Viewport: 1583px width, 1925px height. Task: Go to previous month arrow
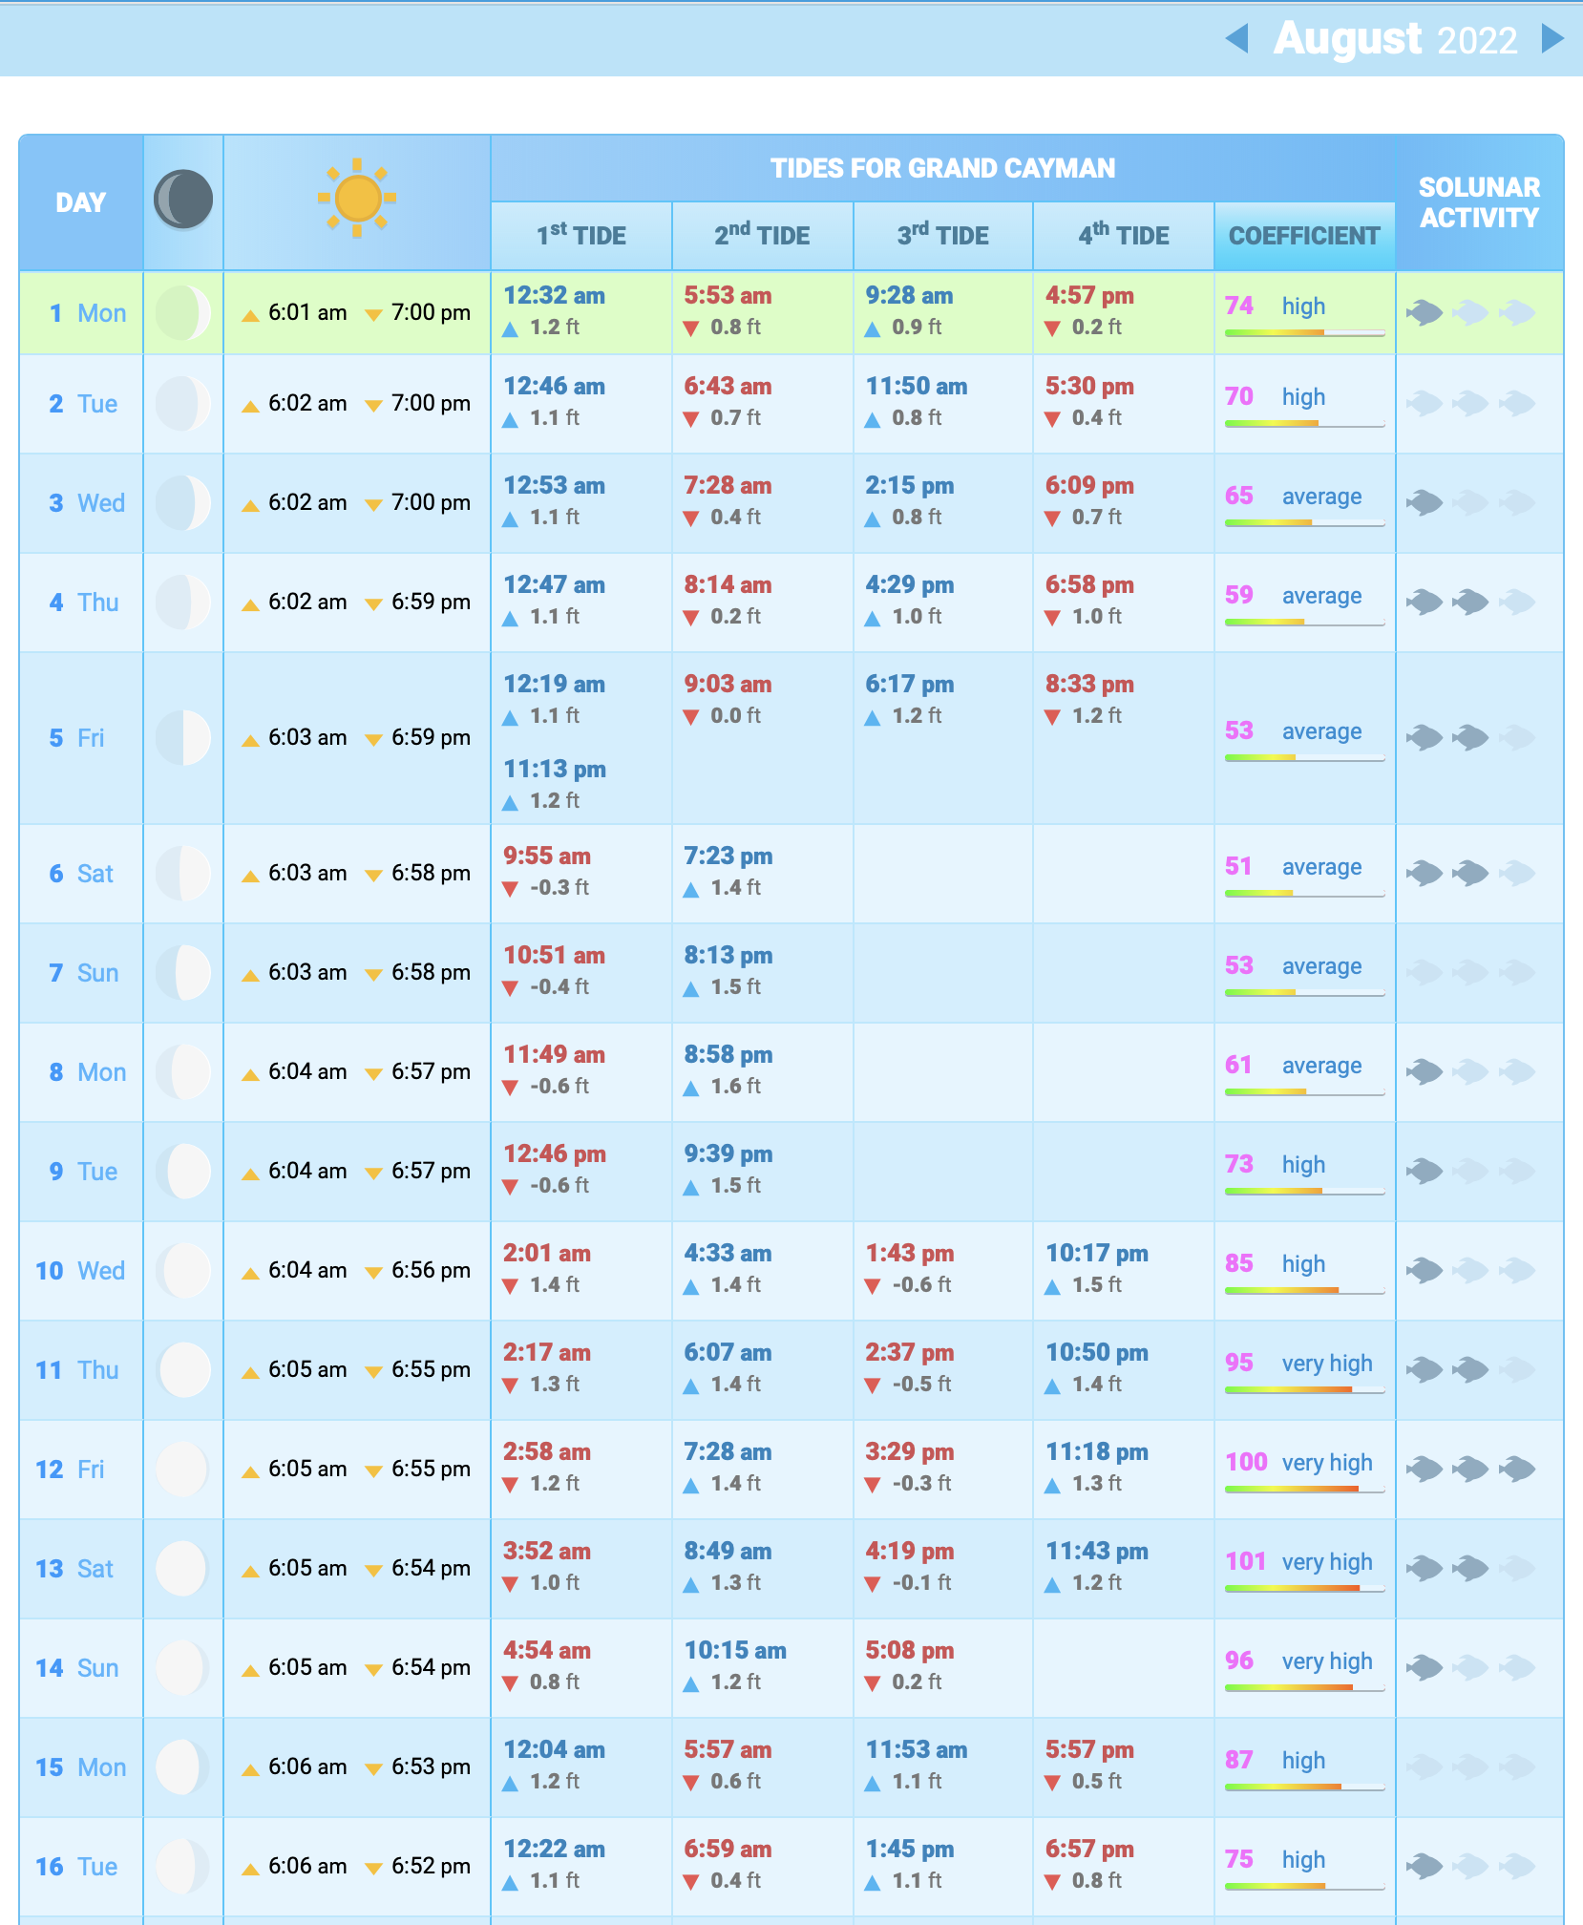click(x=1237, y=39)
